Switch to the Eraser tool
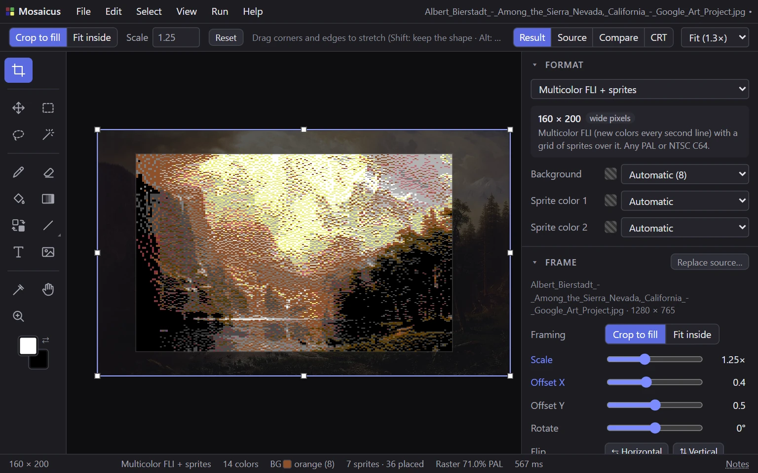 click(x=48, y=172)
